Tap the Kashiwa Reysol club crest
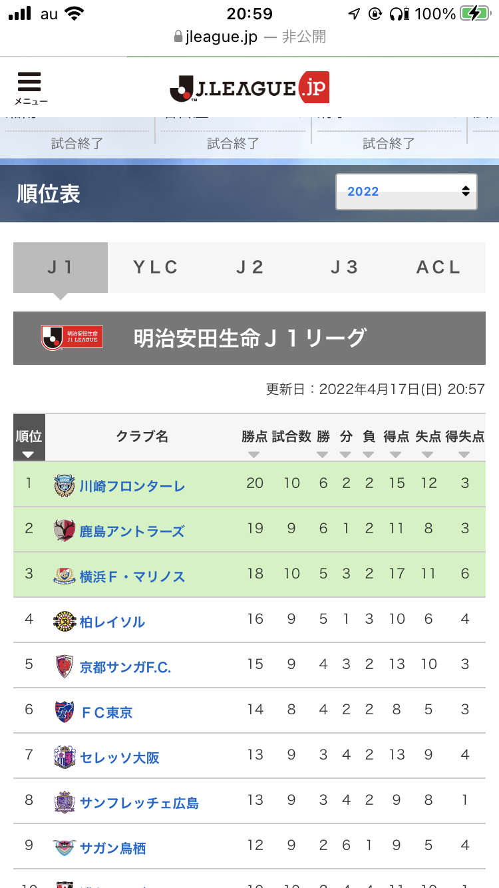 tap(65, 621)
